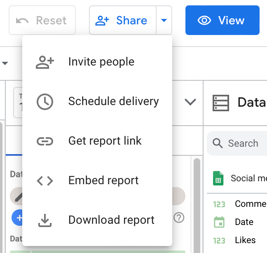This screenshot has width=267, height=253.
Task: Click the Share button
Action: (122, 20)
